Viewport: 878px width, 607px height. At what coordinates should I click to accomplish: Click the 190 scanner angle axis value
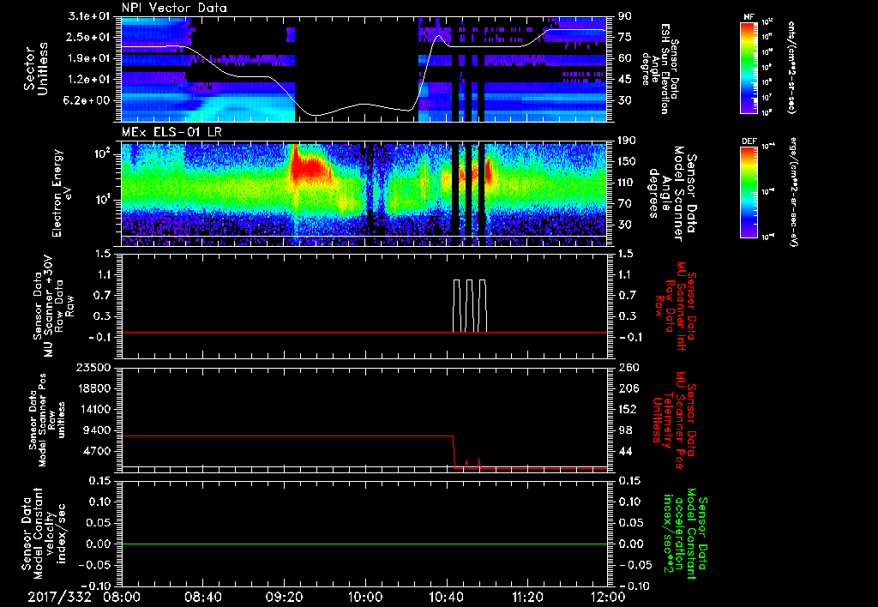tap(627, 140)
